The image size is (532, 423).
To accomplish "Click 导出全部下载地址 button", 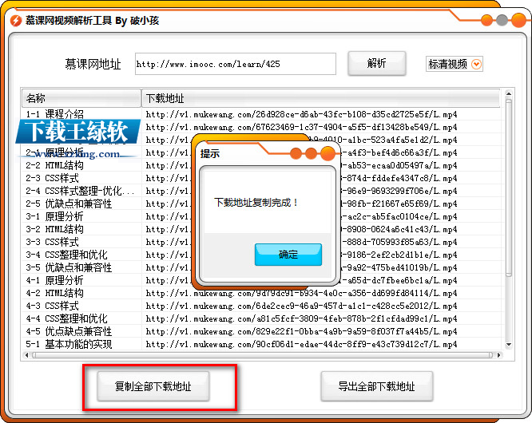I will click(376, 386).
